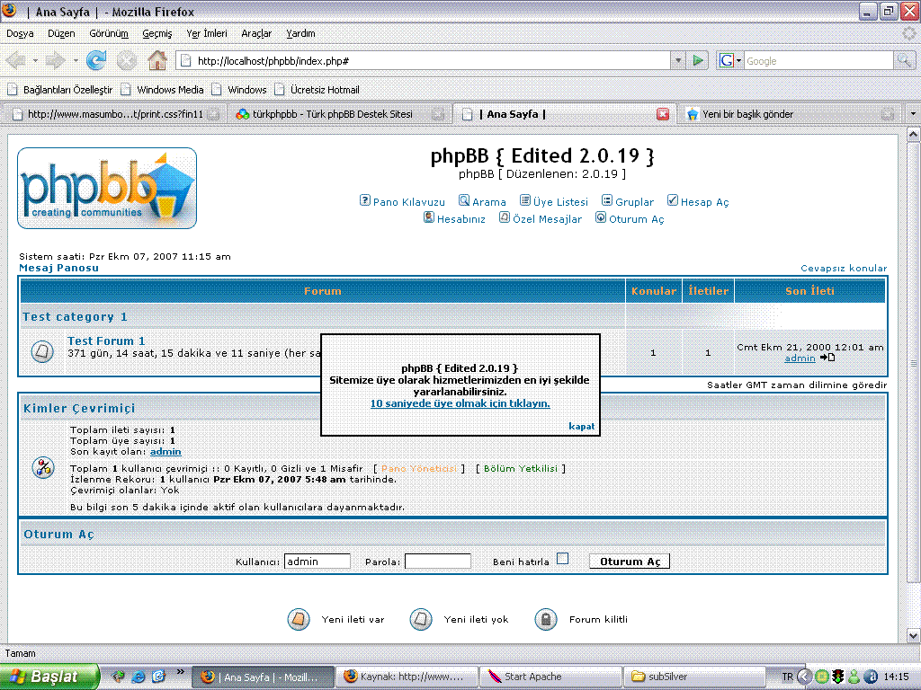921x690 pixels.
Task: Click the Internet Explorer quick launch icon
Action: pyautogui.click(x=139, y=677)
